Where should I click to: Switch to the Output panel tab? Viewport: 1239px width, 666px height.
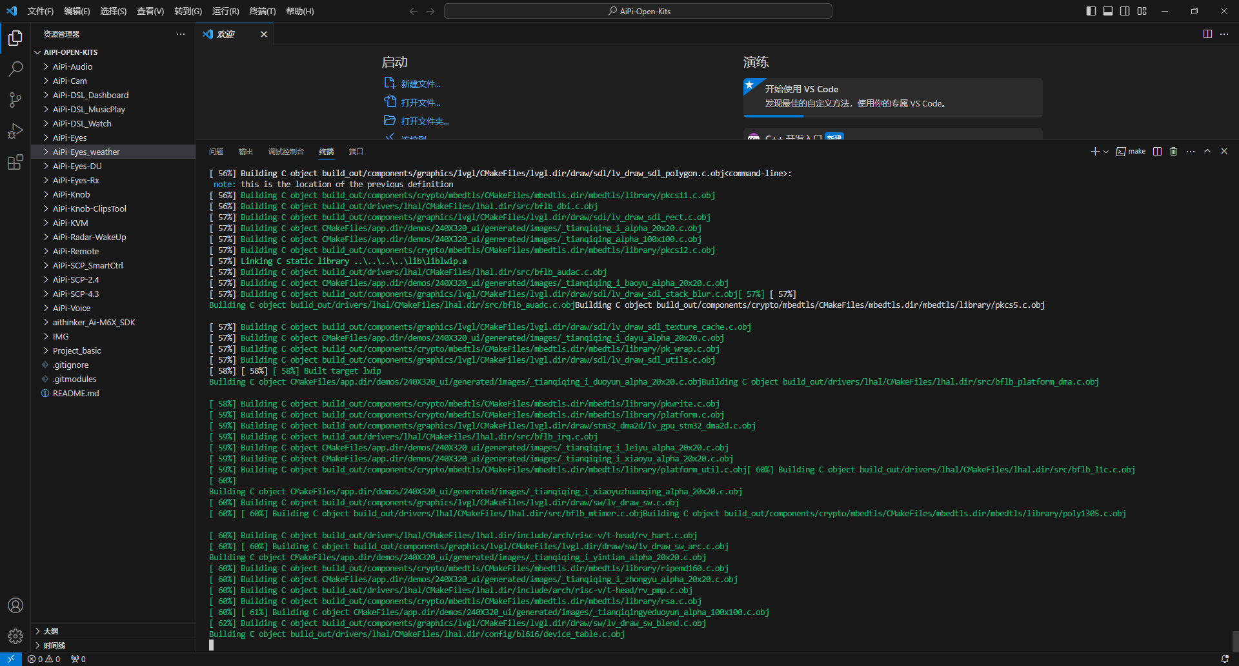[246, 152]
